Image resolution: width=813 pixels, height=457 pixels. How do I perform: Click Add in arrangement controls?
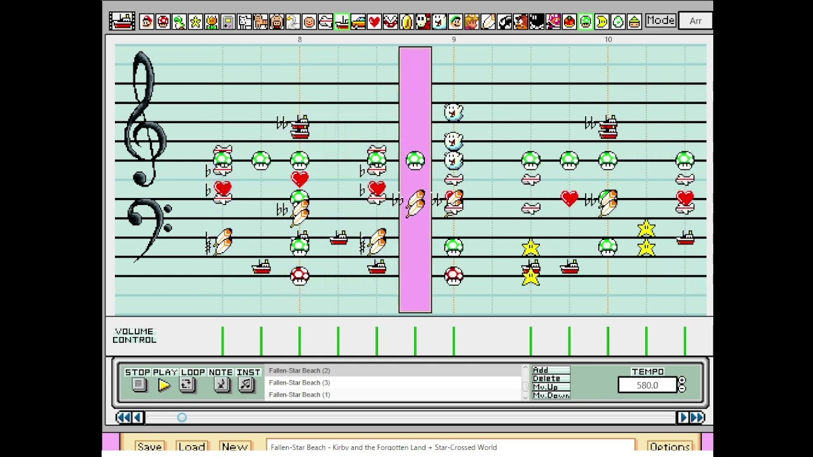tap(551, 370)
